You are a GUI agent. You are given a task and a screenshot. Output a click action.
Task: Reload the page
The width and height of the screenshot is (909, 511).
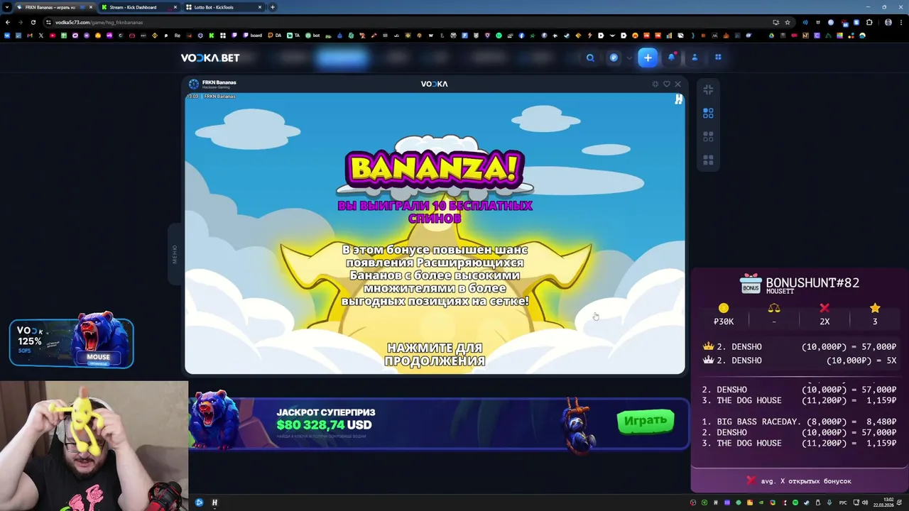coord(33,22)
